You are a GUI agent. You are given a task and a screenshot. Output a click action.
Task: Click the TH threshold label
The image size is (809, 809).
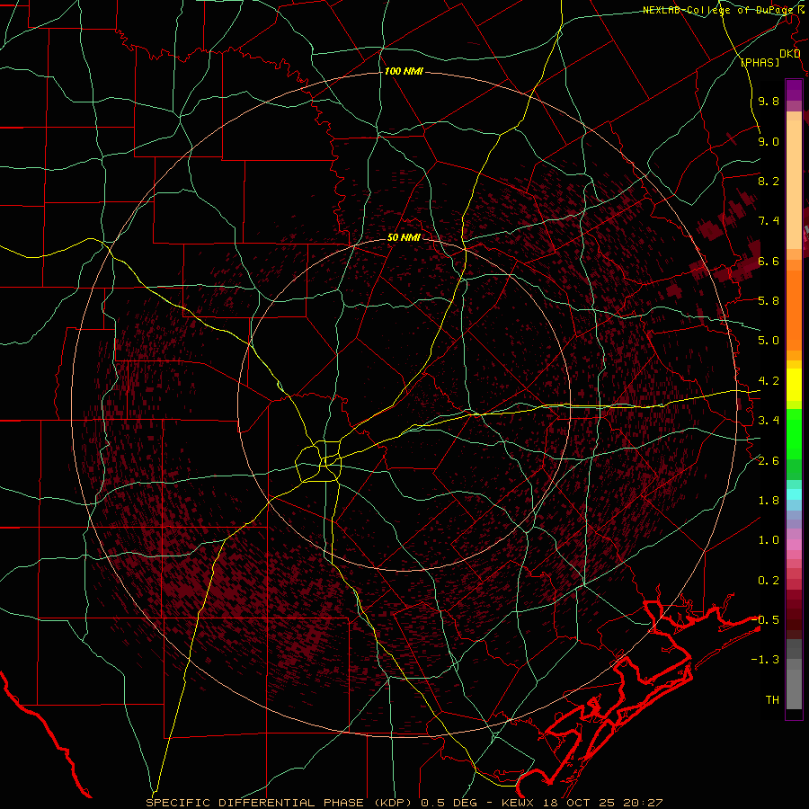pyautogui.click(x=772, y=700)
